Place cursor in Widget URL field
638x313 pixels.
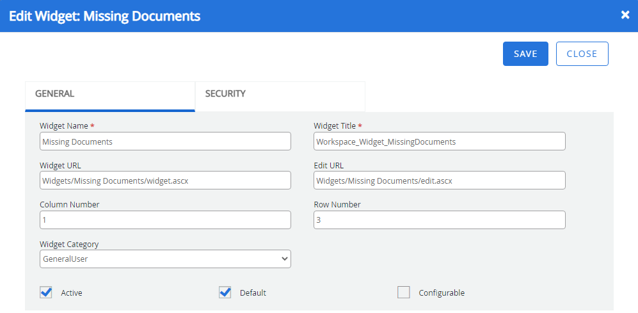165,181
